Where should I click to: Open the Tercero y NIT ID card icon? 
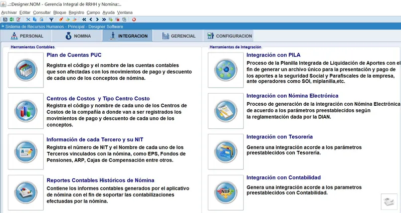26,152
